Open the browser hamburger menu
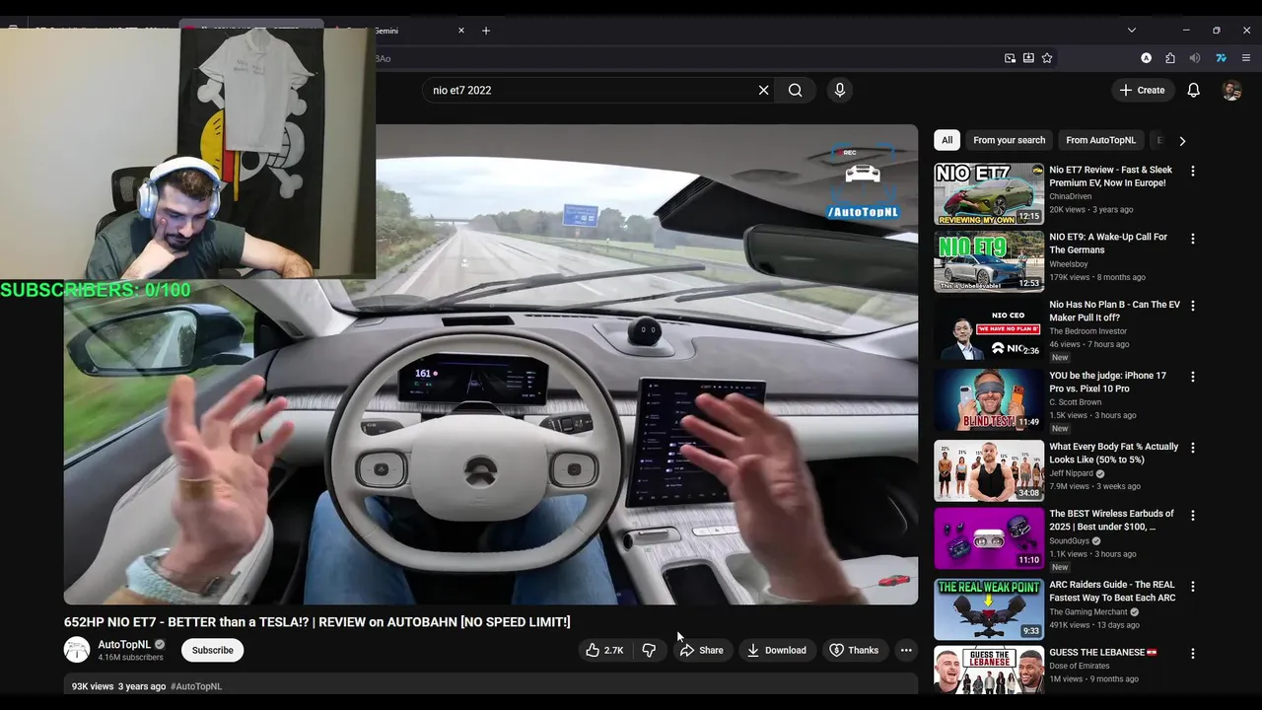1262x710 pixels. pyautogui.click(x=1246, y=58)
